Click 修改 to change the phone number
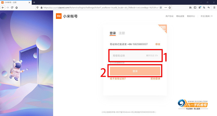Viewport: 217px width, 116px height. 158,44
